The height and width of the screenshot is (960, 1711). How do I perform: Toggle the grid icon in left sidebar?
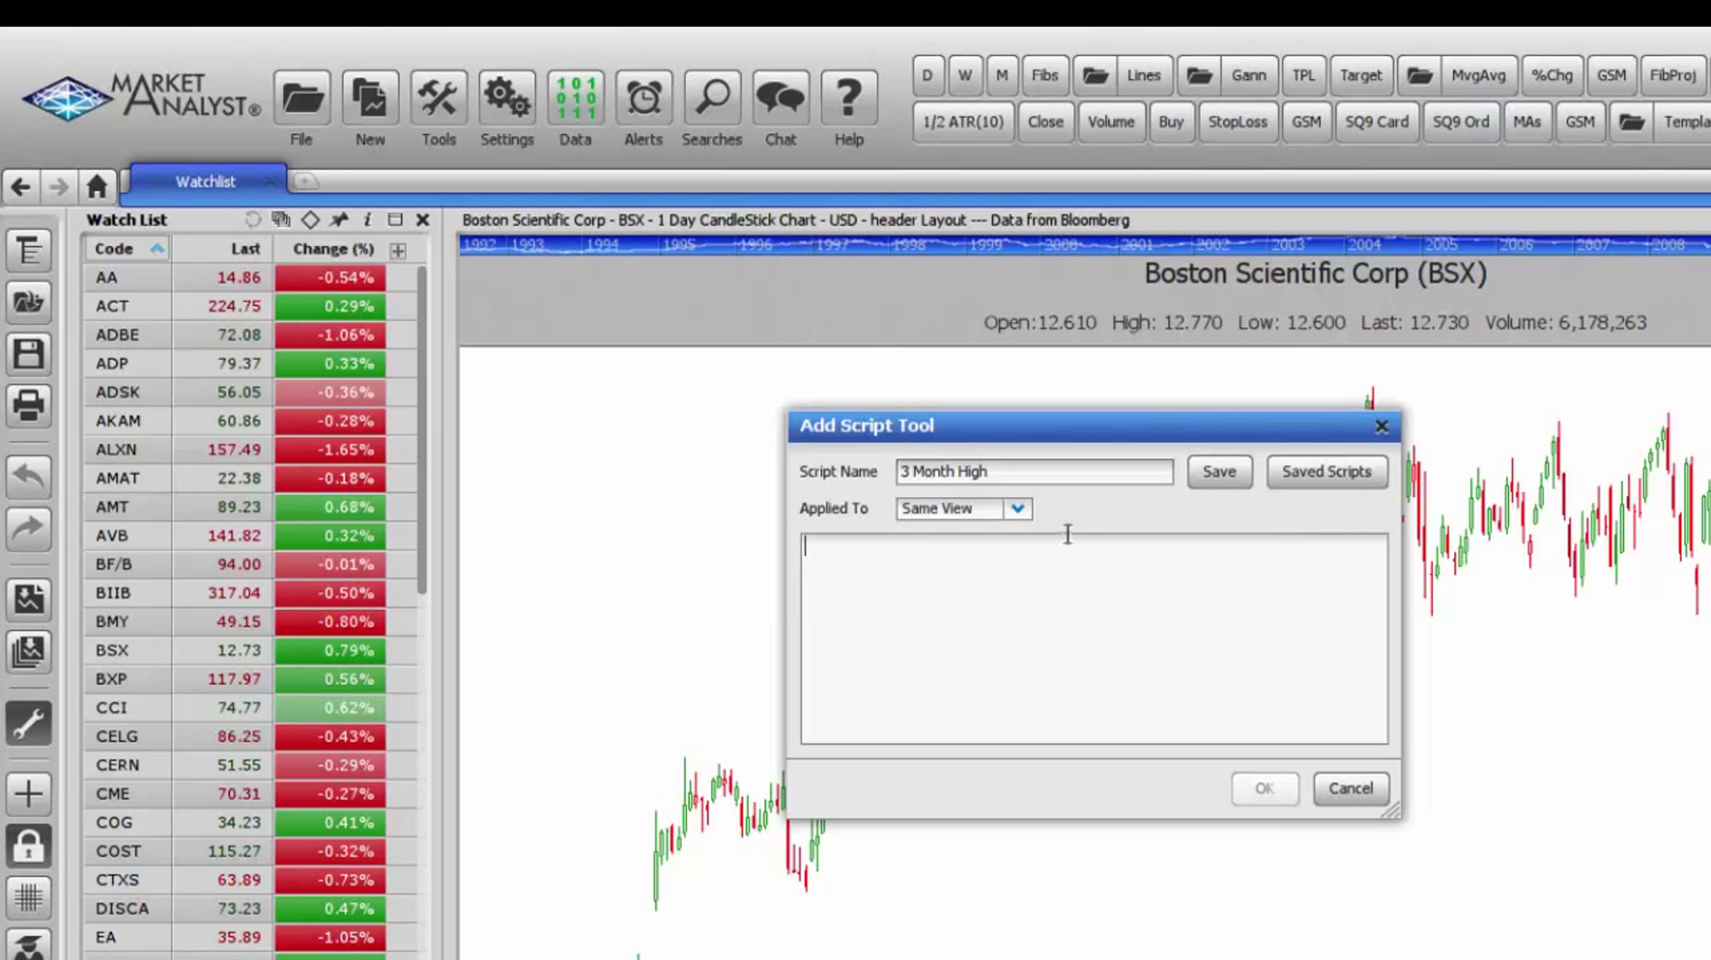29,897
